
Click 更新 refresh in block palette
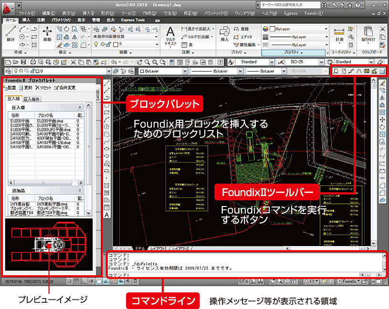26,88
